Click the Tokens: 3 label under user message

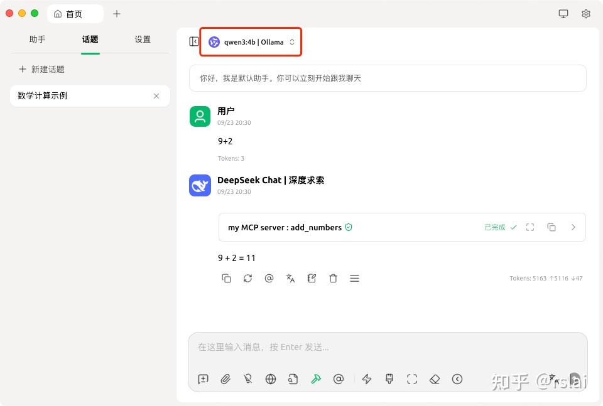[x=231, y=158]
